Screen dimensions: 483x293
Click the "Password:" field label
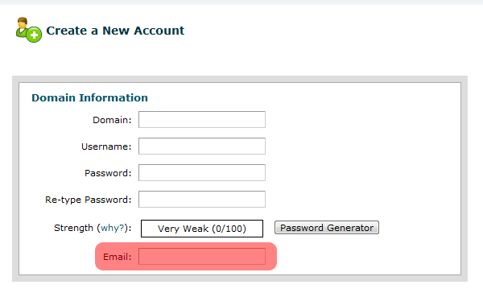[108, 173]
